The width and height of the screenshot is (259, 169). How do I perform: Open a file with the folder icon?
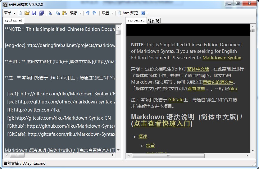coord(27,13)
